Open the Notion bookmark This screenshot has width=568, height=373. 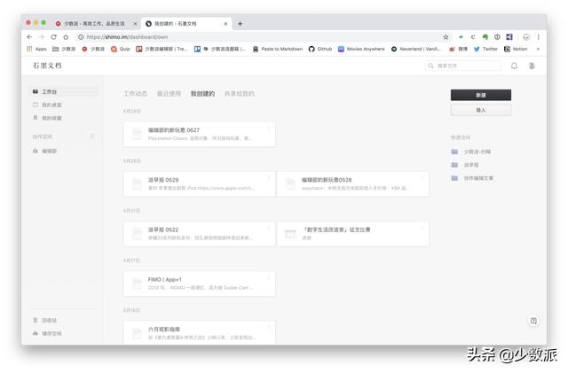[516, 49]
